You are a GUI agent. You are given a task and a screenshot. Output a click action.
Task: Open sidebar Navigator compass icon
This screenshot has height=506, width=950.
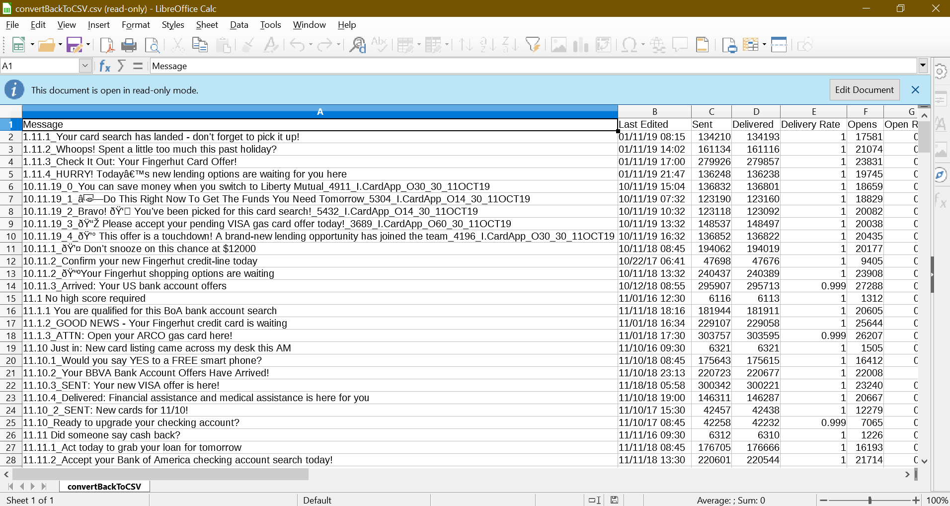tap(940, 175)
